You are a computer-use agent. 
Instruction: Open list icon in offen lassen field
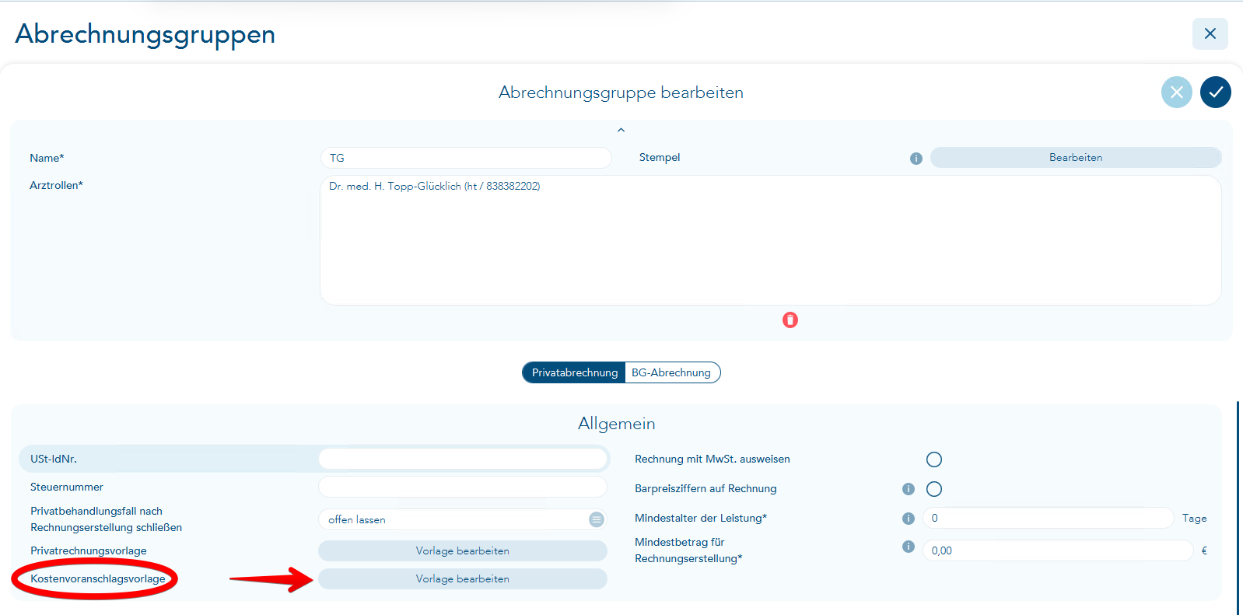coord(596,519)
